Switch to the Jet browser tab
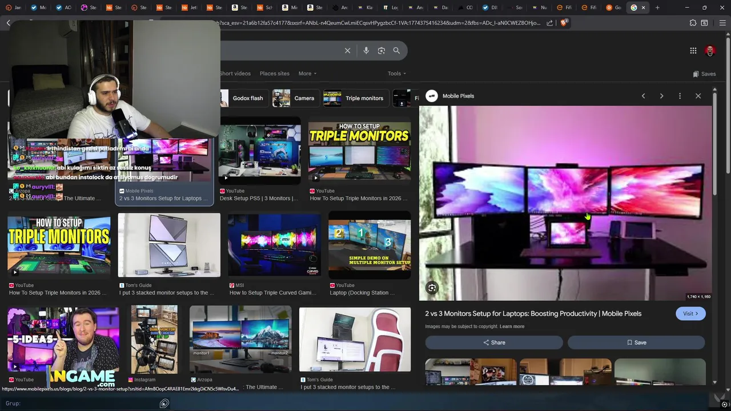731x411 pixels. pos(189,7)
